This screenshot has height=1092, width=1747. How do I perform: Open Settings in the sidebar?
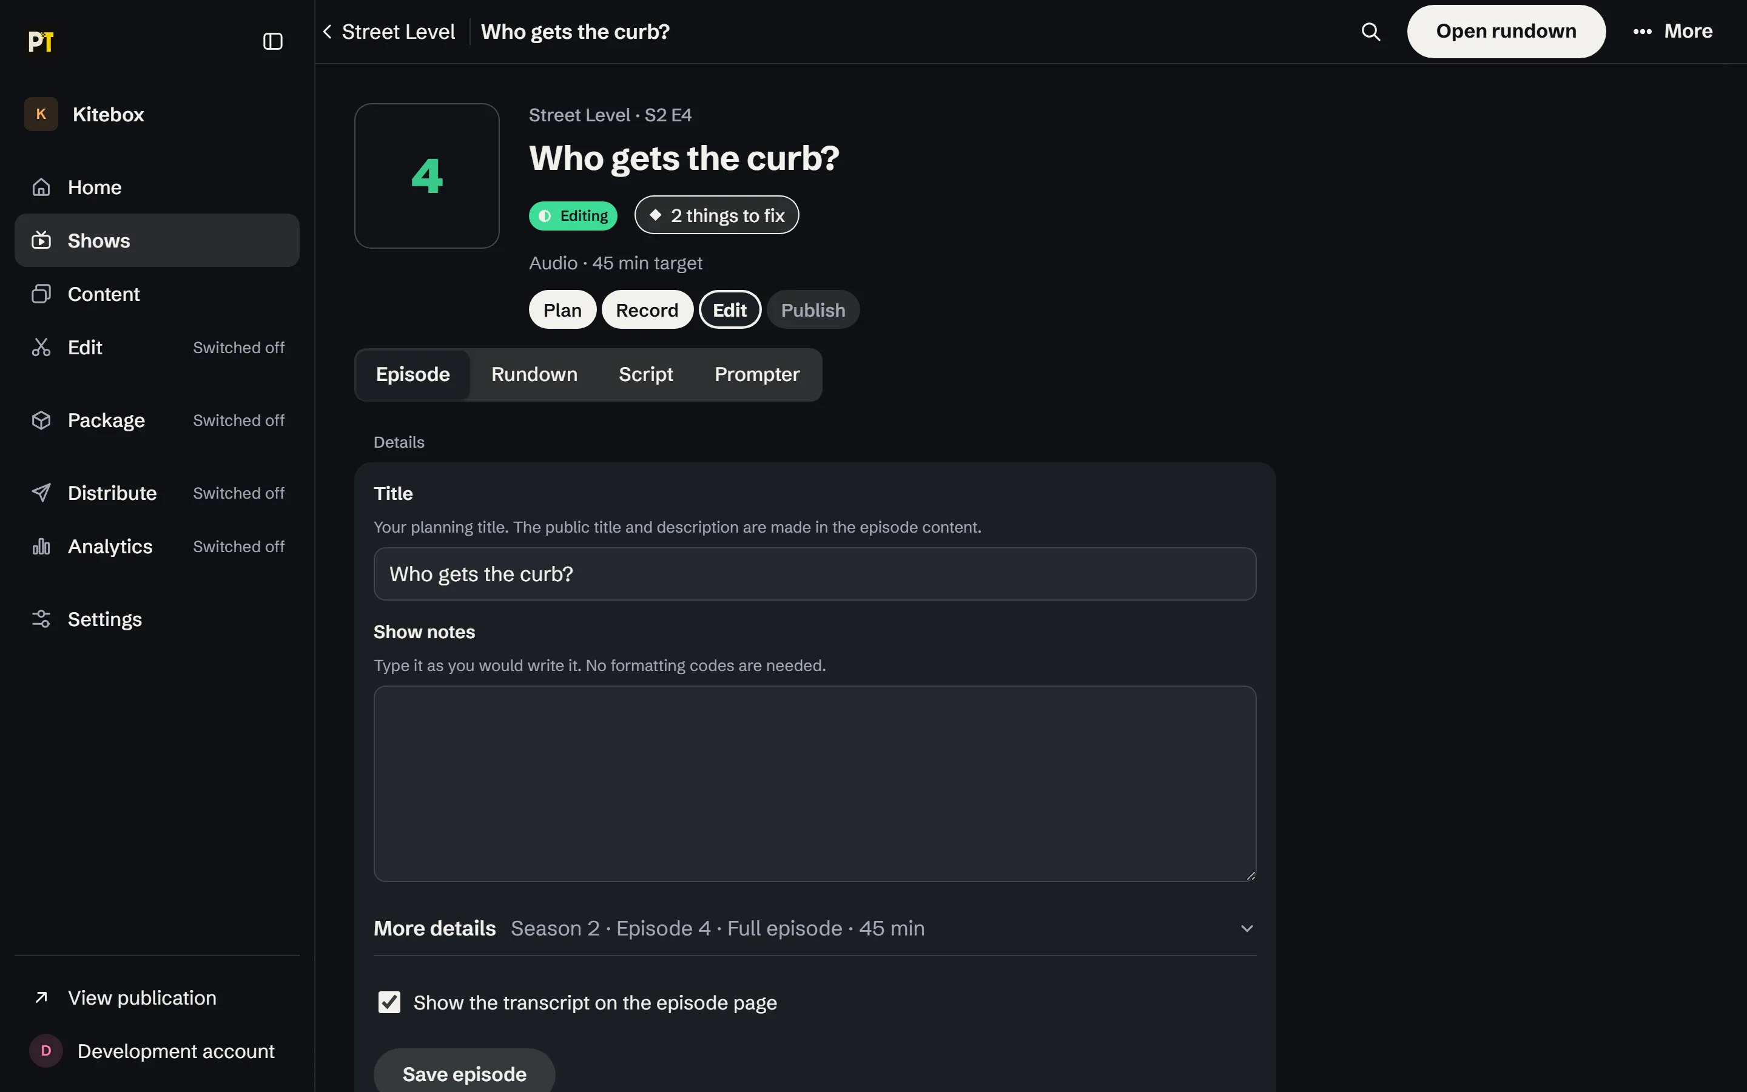point(157,619)
